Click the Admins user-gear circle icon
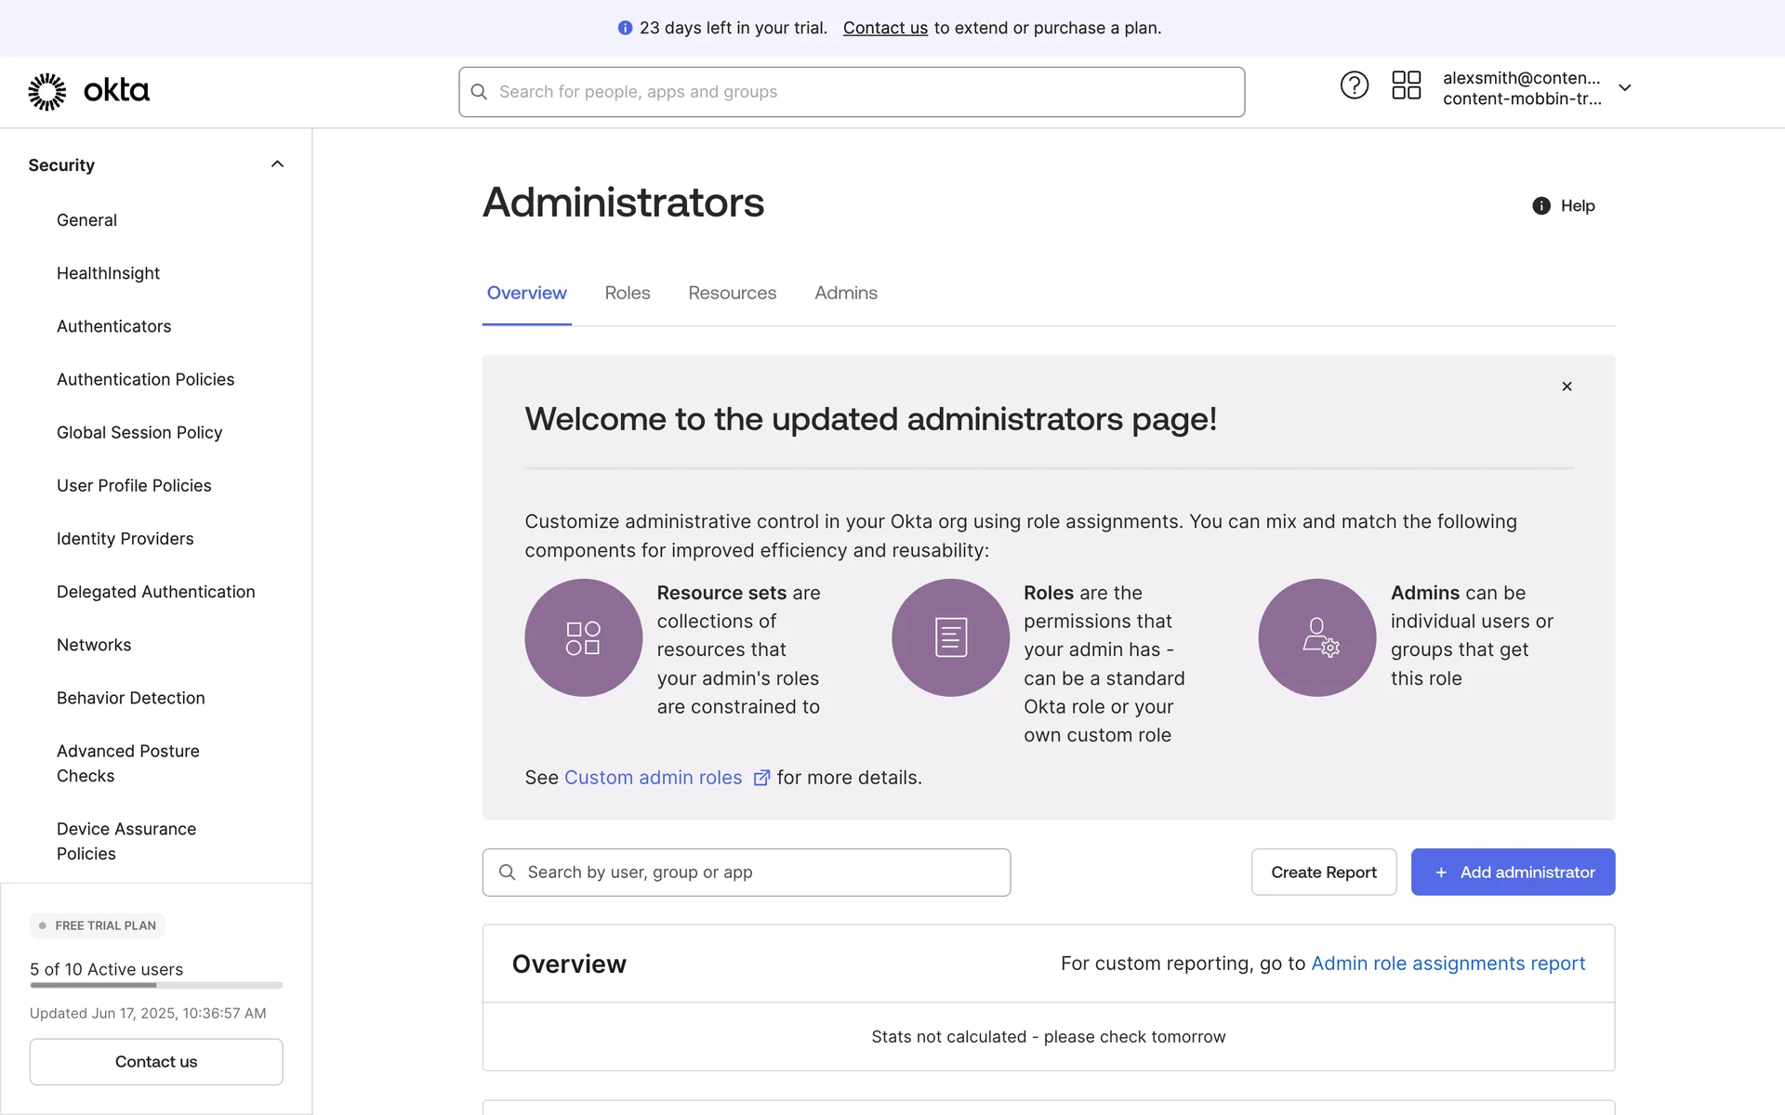This screenshot has width=1785, height=1115. click(x=1316, y=637)
